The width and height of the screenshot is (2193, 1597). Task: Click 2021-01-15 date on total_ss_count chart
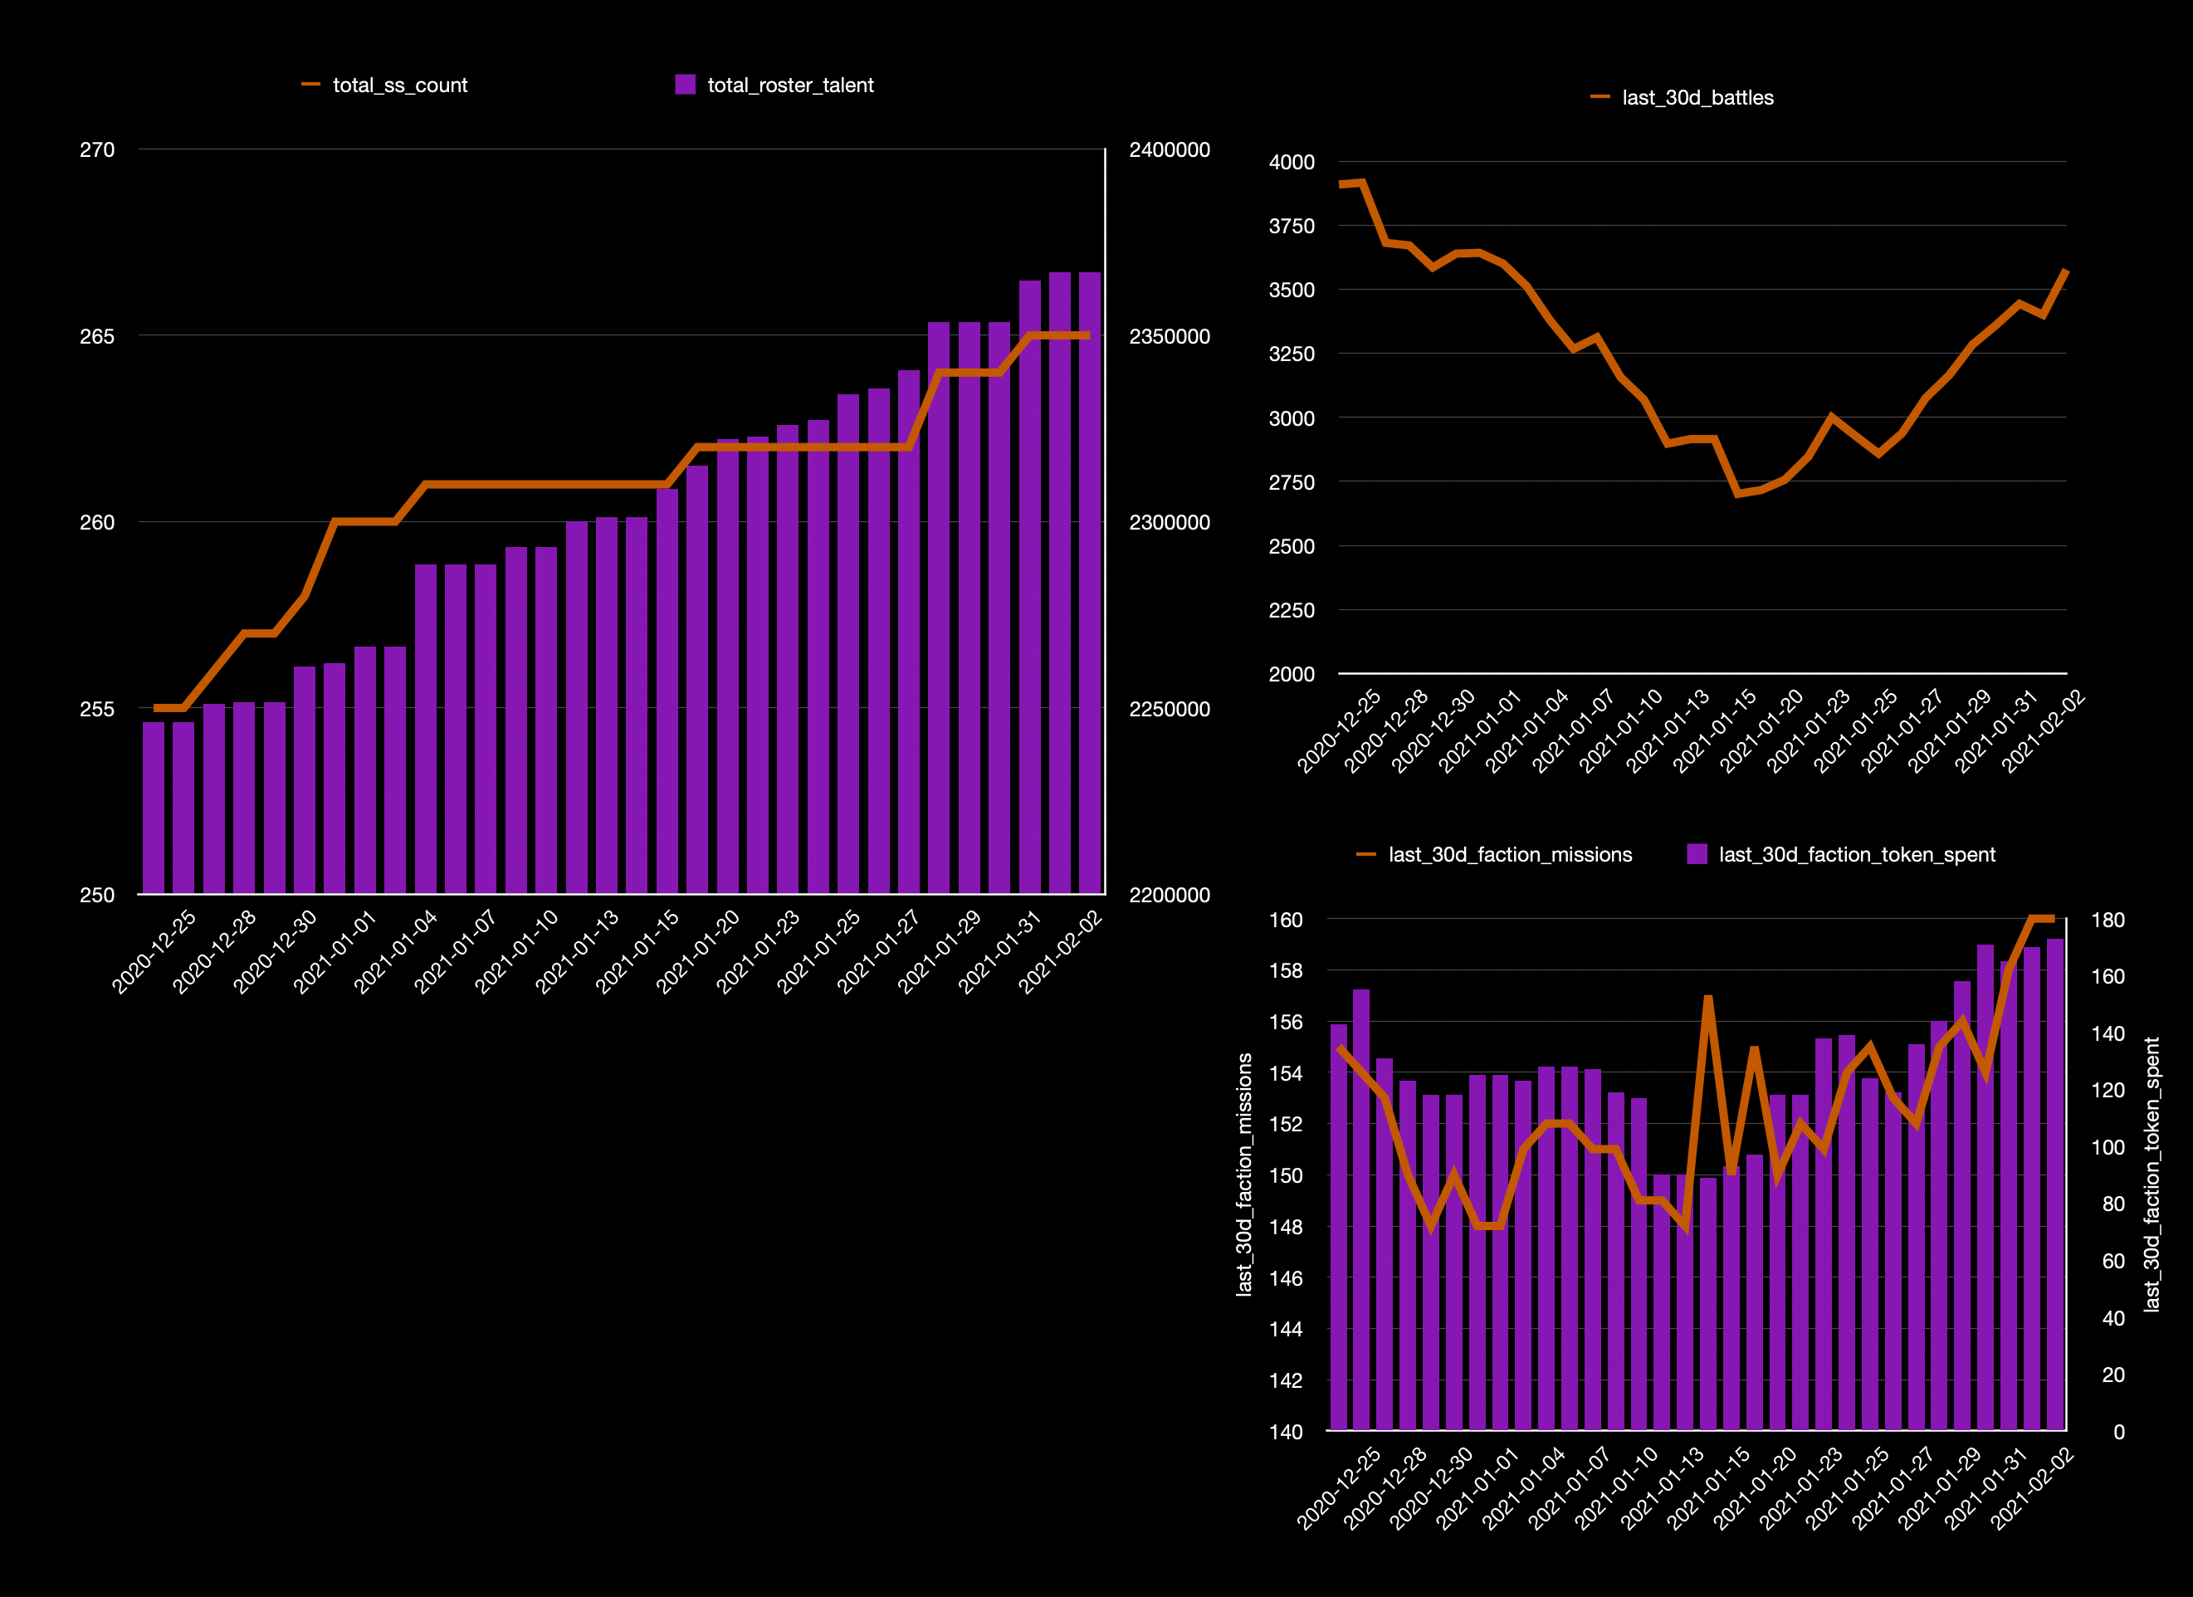pyautogui.click(x=637, y=951)
